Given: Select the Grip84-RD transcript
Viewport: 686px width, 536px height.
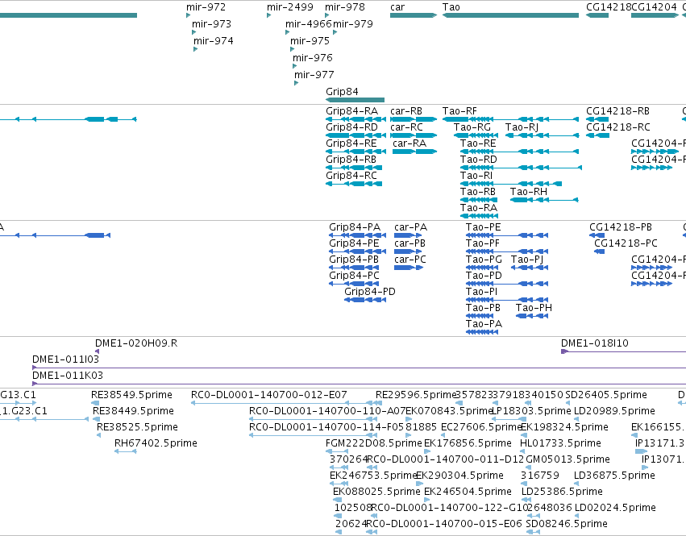Looking at the screenshot, I should (356, 135).
